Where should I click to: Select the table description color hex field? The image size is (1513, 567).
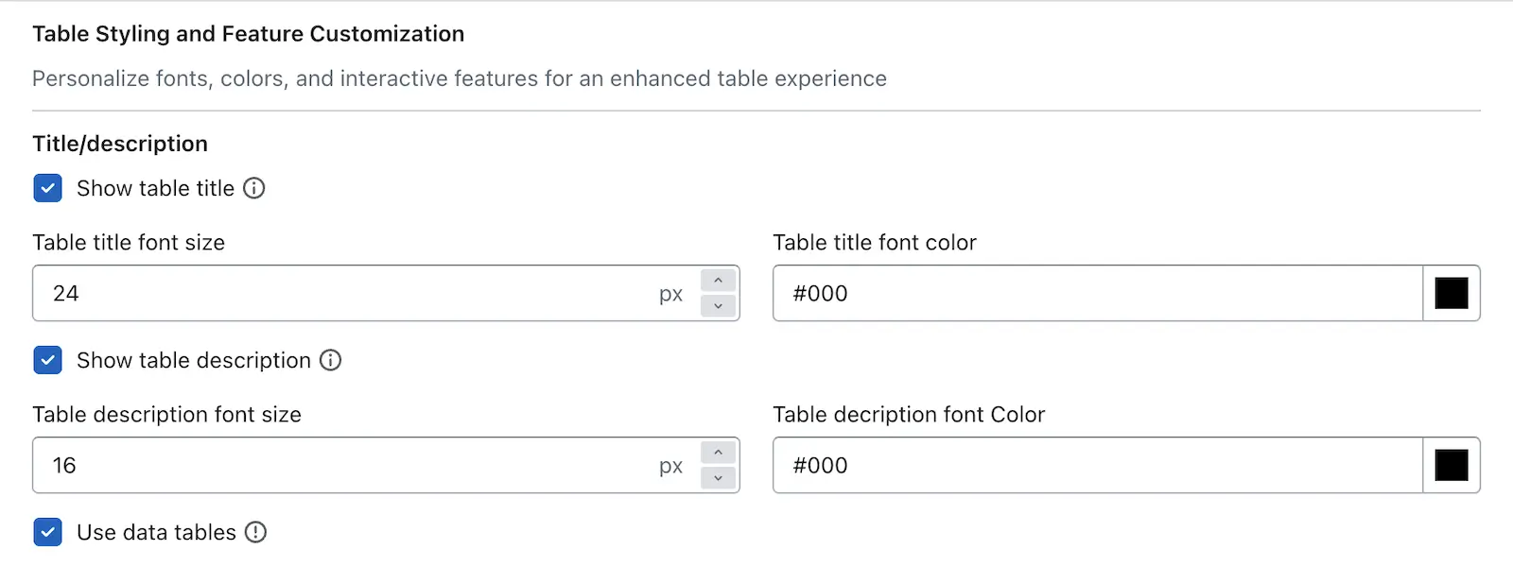pyautogui.click(x=1098, y=465)
